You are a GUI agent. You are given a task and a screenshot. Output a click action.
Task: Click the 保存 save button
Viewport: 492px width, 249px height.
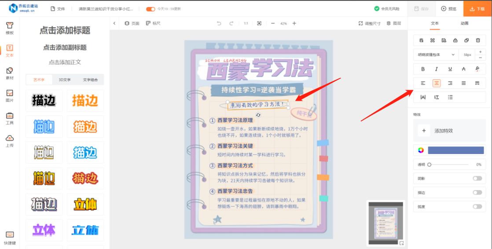coord(422,9)
